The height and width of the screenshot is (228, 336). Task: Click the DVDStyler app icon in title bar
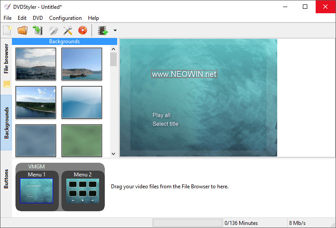(8, 7)
